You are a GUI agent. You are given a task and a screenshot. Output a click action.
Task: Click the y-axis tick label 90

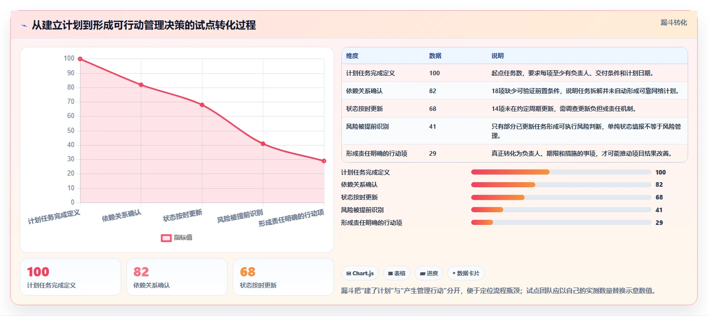coord(71,73)
